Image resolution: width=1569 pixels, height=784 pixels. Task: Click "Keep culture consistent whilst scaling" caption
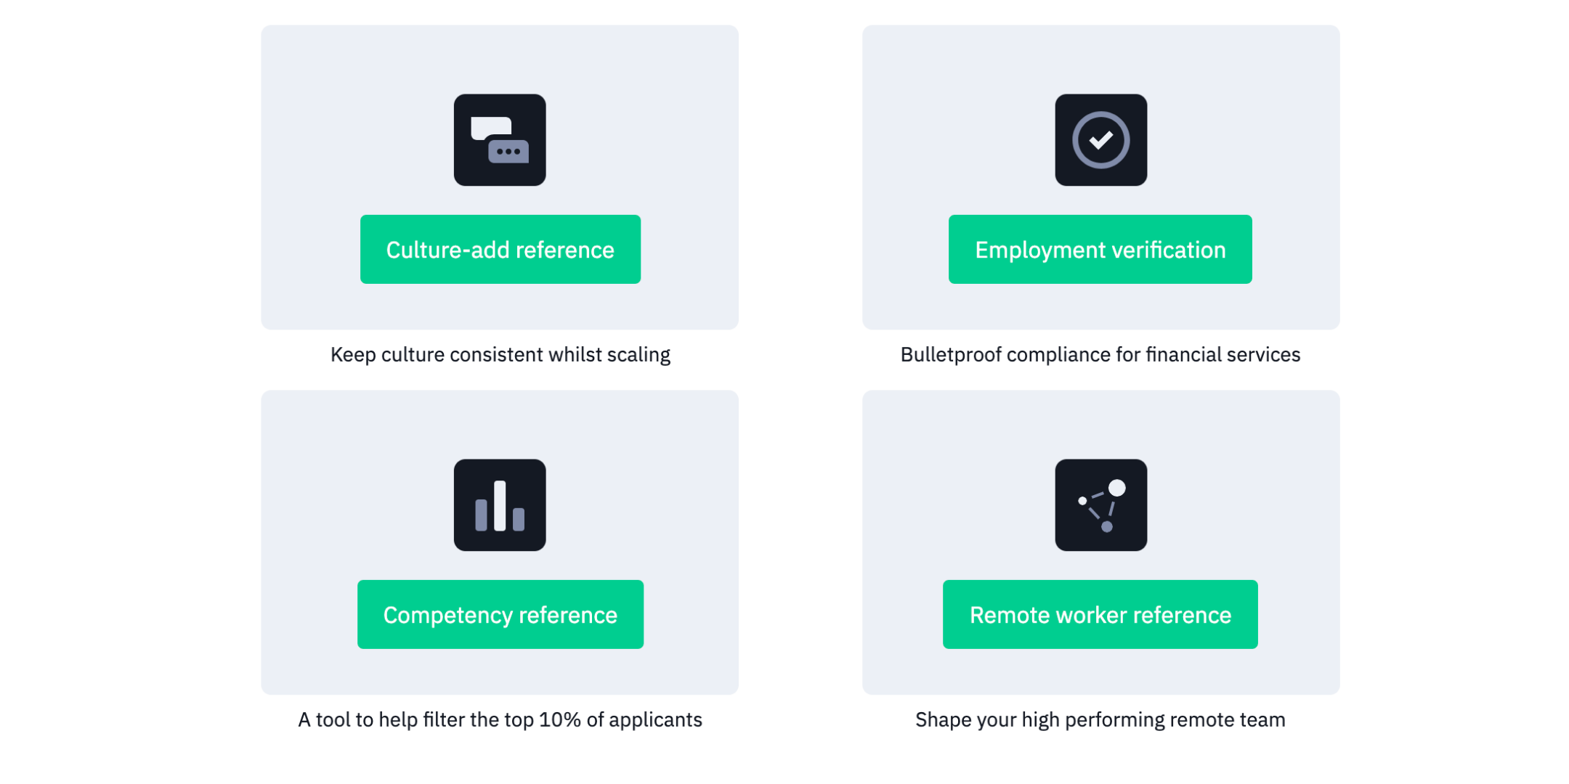pos(500,355)
